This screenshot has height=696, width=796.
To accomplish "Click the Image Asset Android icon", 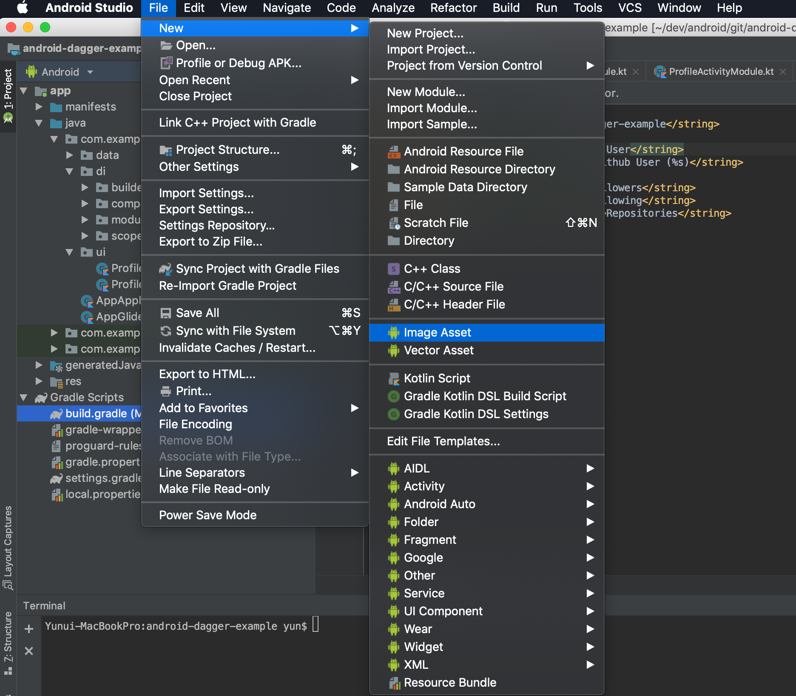I will coord(394,333).
